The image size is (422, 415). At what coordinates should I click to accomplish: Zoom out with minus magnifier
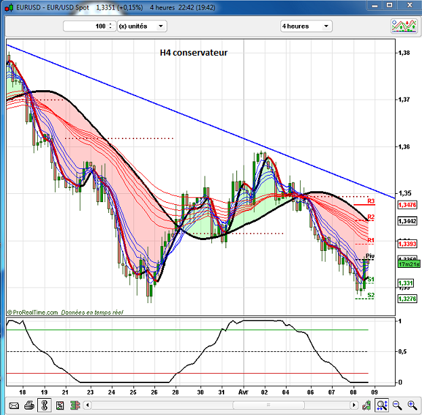click(x=396, y=406)
